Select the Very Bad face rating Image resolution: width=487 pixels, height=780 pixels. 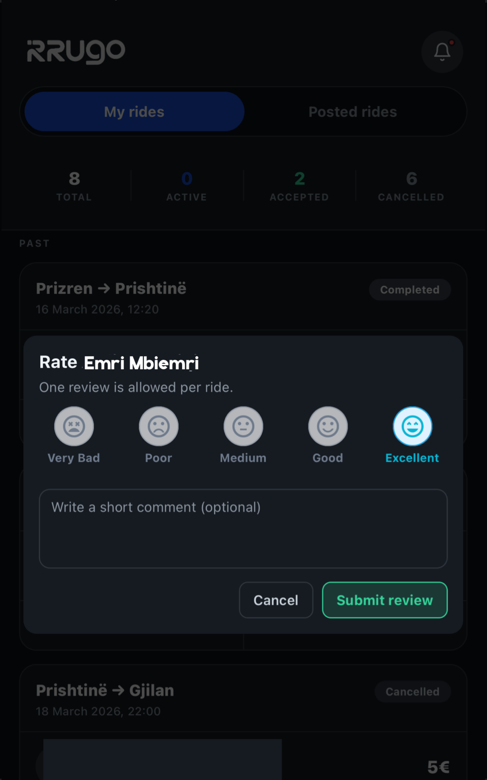74,426
